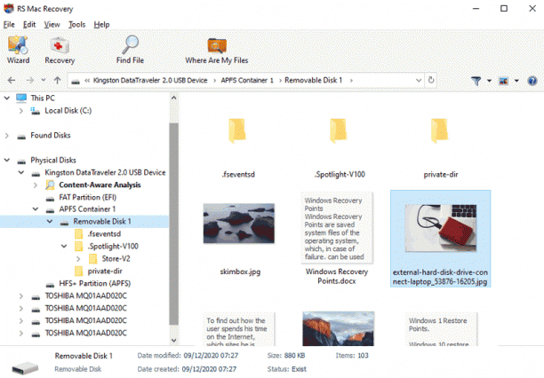Click the Local Disk (C:) drive icon
This screenshot has width=544, height=378.
pos(36,111)
